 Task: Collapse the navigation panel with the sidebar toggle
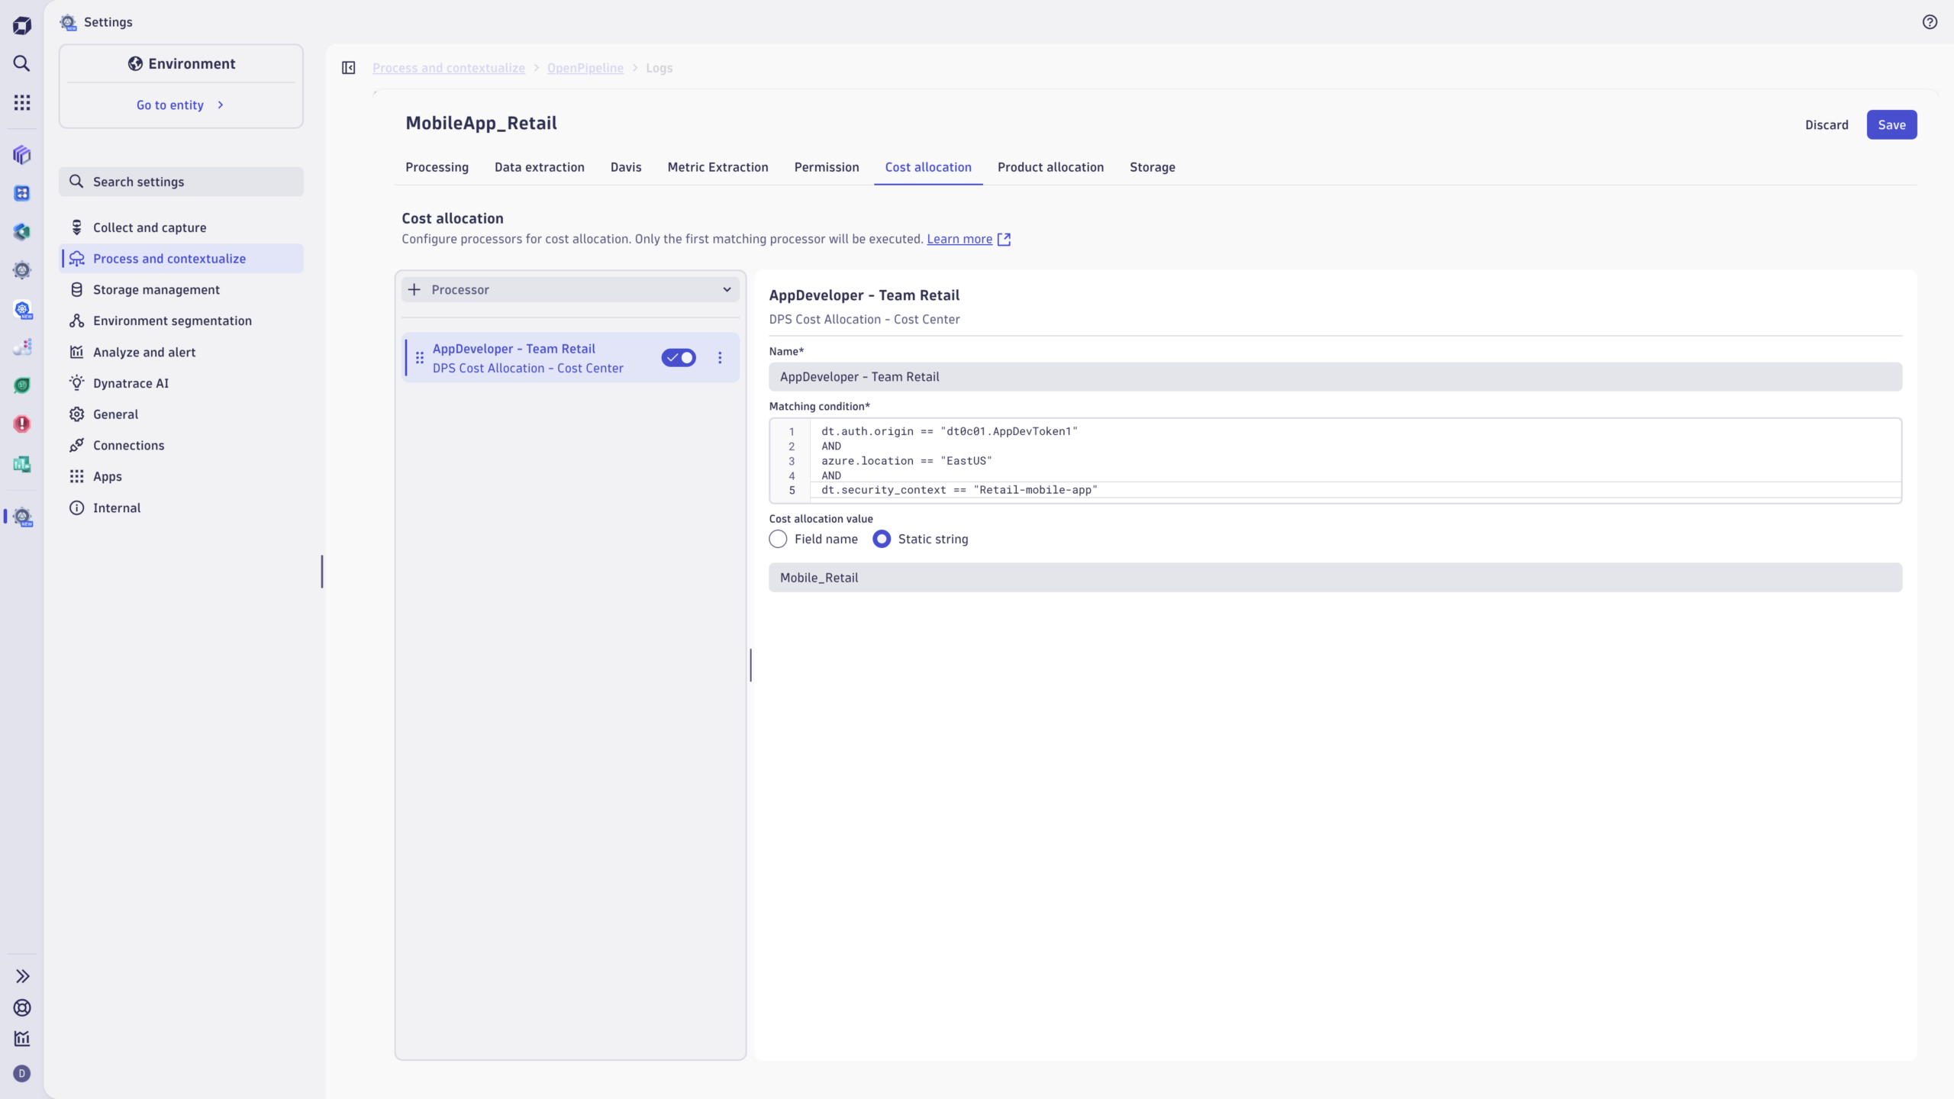coord(348,67)
